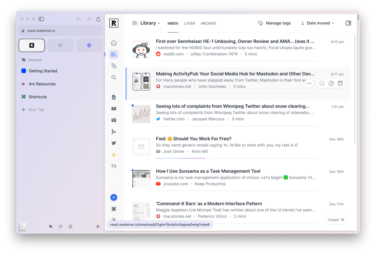Click the Sunsama video thumbnail
Image resolution: width=376 pixels, height=255 pixels.
tap(141, 179)
